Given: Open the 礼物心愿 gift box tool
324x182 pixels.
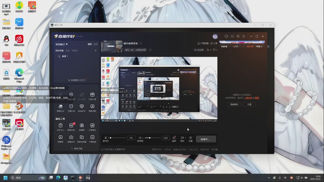Looking at the screenshot, I should (x=92, y=96).
